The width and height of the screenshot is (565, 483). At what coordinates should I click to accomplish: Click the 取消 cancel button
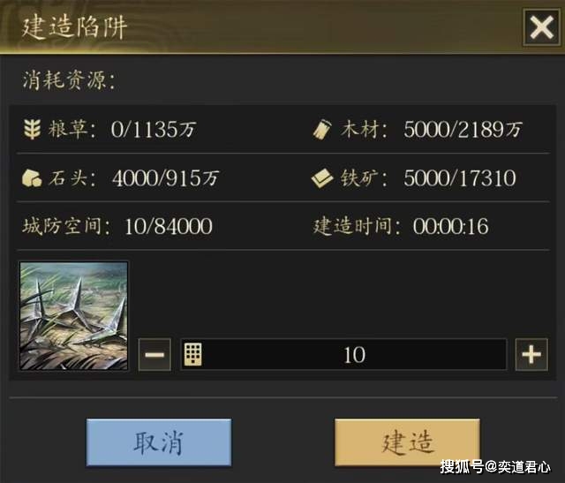[x=159, y=442]
